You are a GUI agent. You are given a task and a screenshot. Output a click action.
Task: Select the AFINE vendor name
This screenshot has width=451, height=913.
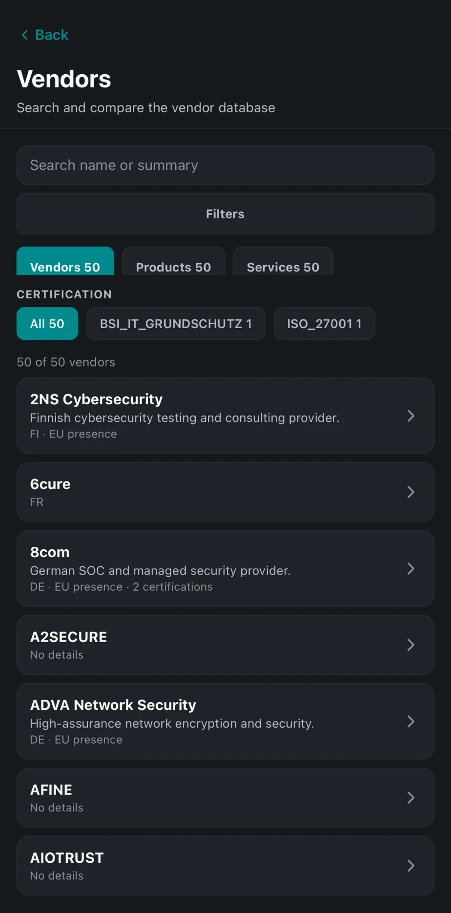point(51,790)
